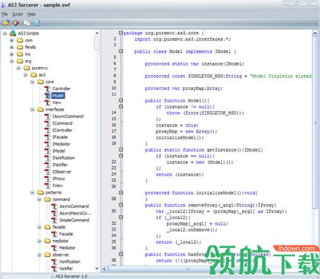Image resolution: width=320 pixels, height=279 pixels.
Task: Open the File menu
Action: 4,14
